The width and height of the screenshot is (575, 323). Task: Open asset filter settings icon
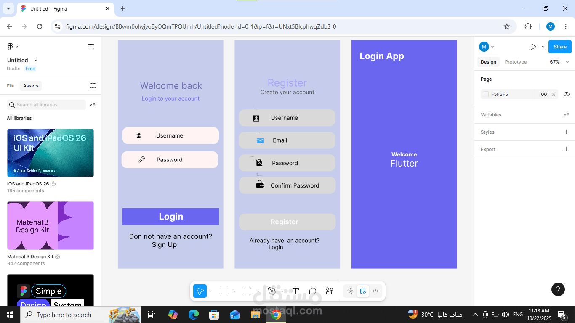pos(93,105)
